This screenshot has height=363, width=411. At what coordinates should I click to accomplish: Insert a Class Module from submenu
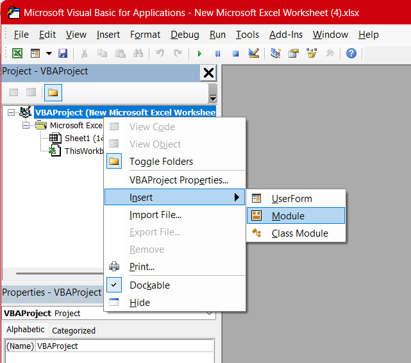(296, 233)
